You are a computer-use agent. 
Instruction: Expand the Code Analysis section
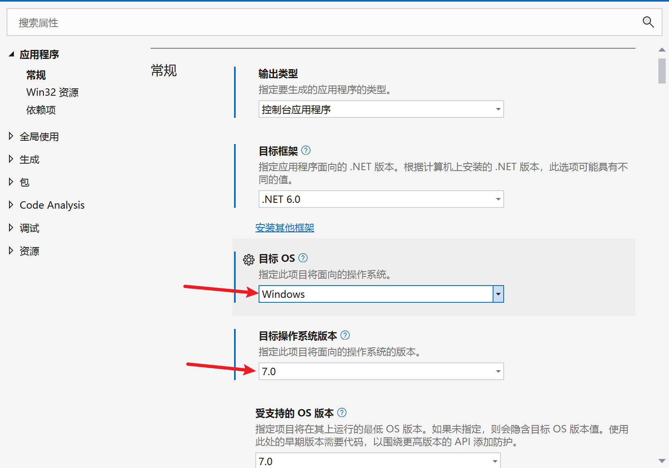click(11, 205)
